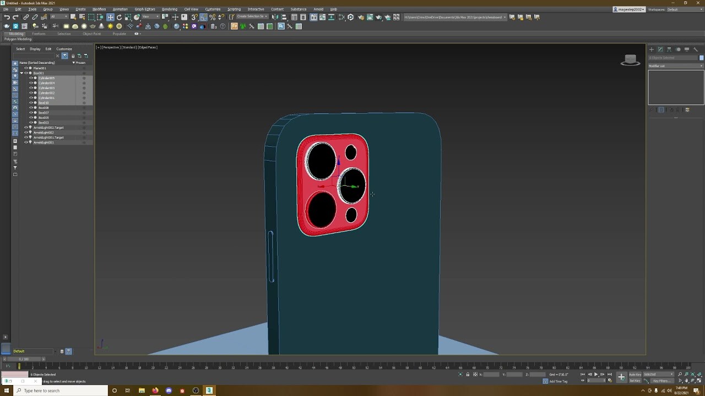This screenshot has width=705, height=396.
Task: Click the Set Key button
Action: pyautogui.click(x=635, y=381)
